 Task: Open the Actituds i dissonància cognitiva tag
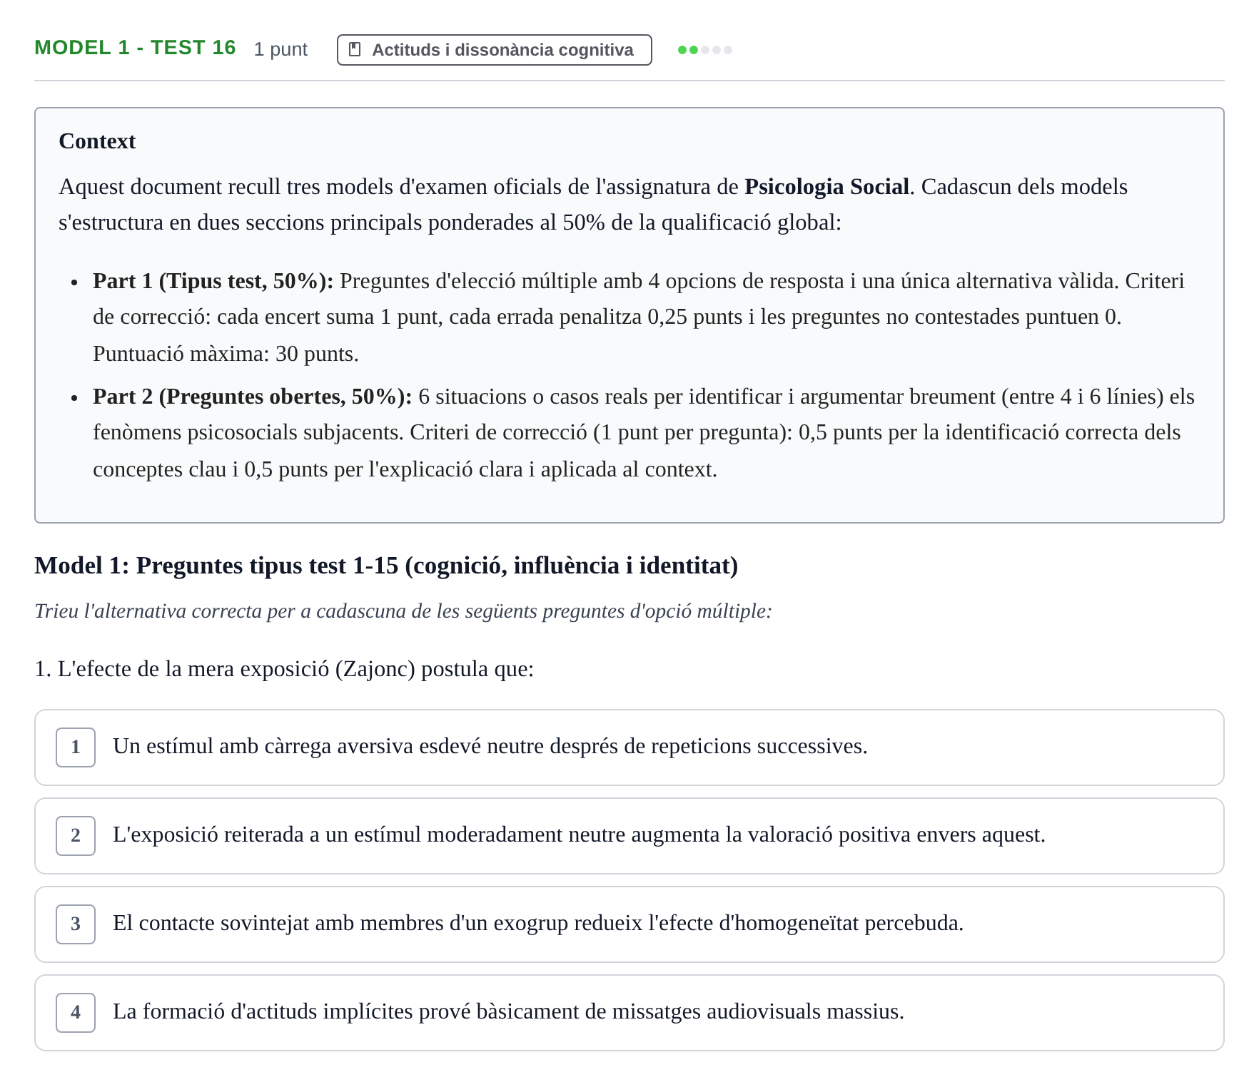click(x=494, y=50)
